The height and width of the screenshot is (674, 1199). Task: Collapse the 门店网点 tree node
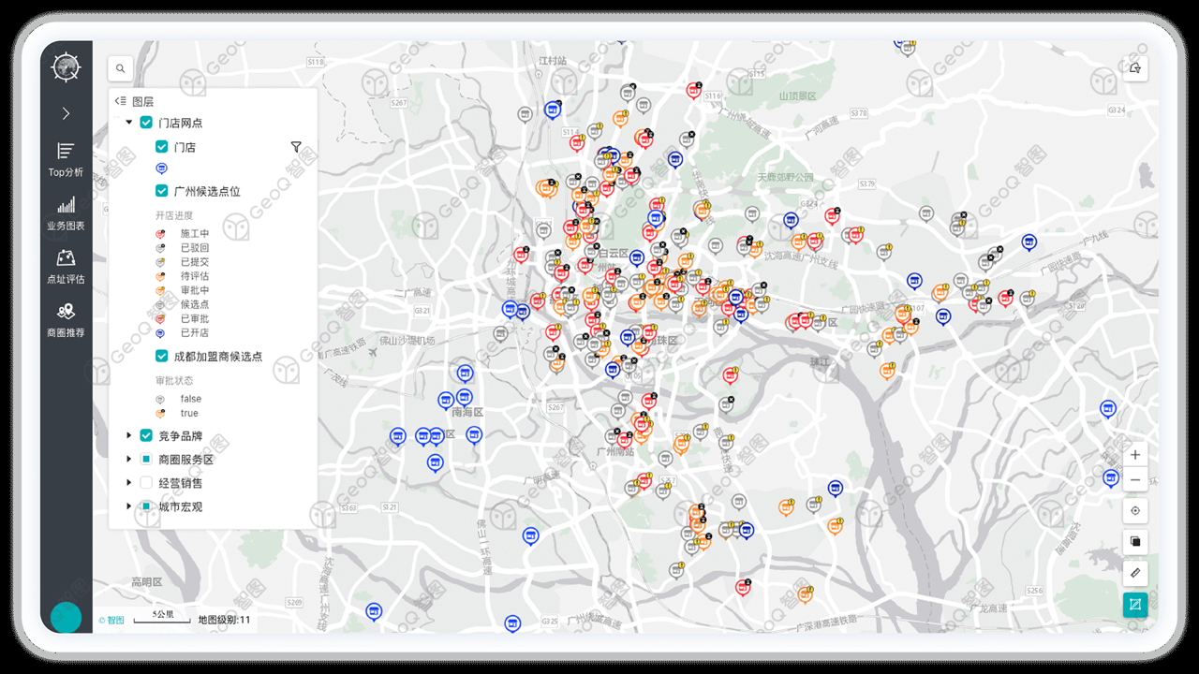pyautogui.click(x=129, y=123)
